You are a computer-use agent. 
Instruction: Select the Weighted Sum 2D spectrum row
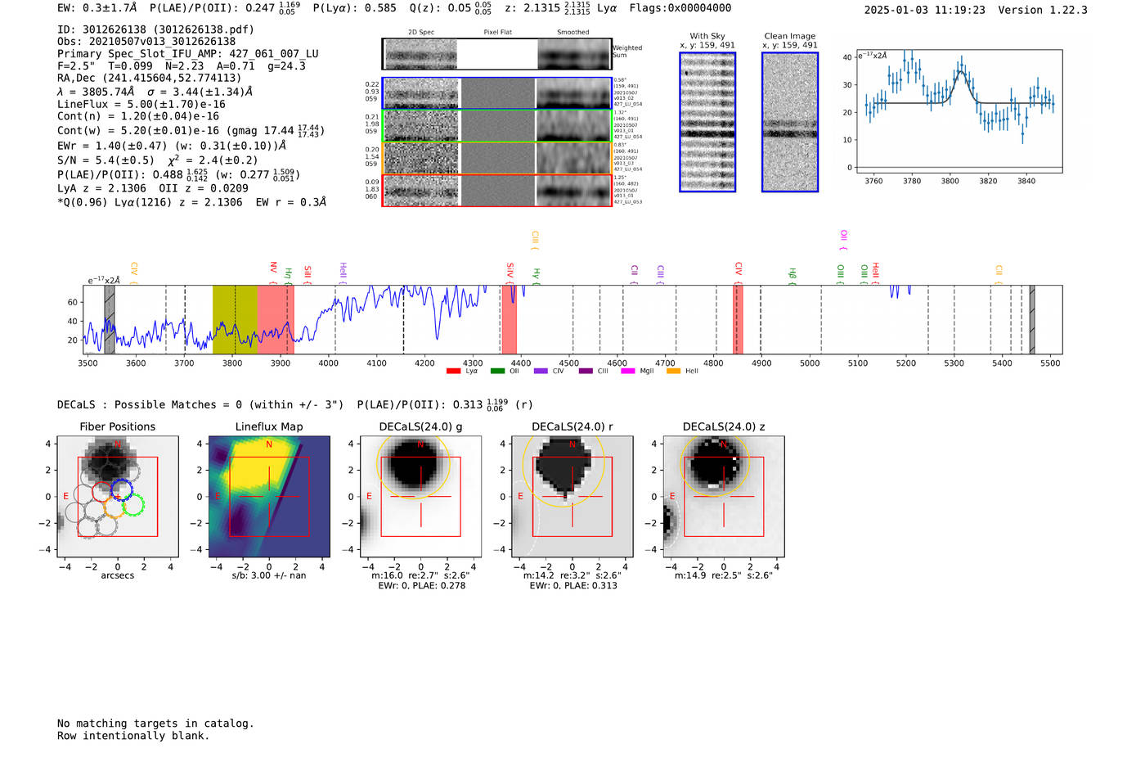tap(496, 54)
